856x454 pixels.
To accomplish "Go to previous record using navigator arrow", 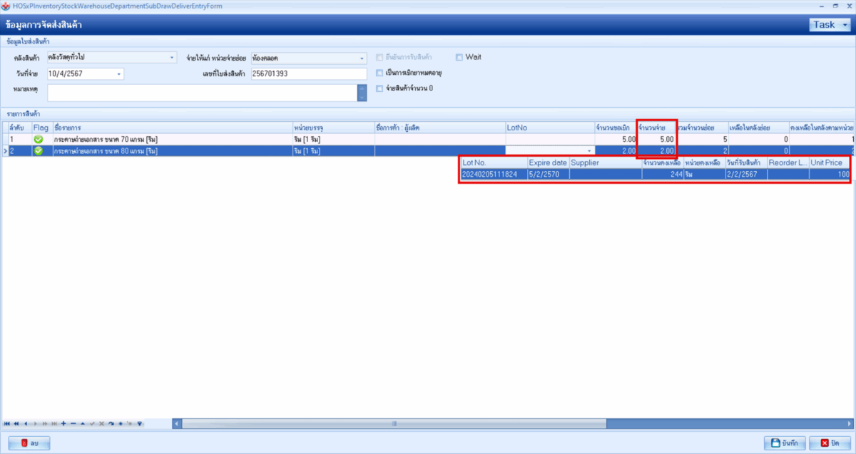I will (x=26, y=423).
